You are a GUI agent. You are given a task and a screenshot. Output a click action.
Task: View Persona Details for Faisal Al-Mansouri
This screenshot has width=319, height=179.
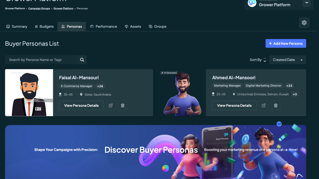[81, 106]
